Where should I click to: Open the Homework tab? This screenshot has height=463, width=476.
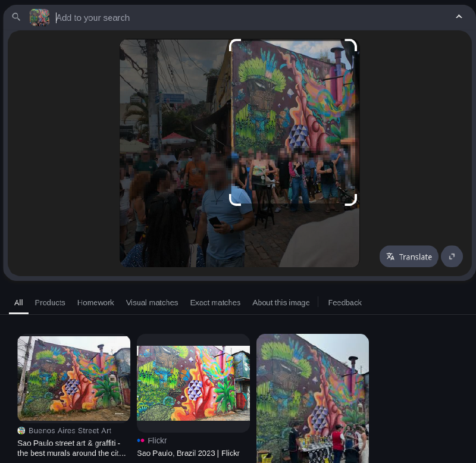point(95,302)
